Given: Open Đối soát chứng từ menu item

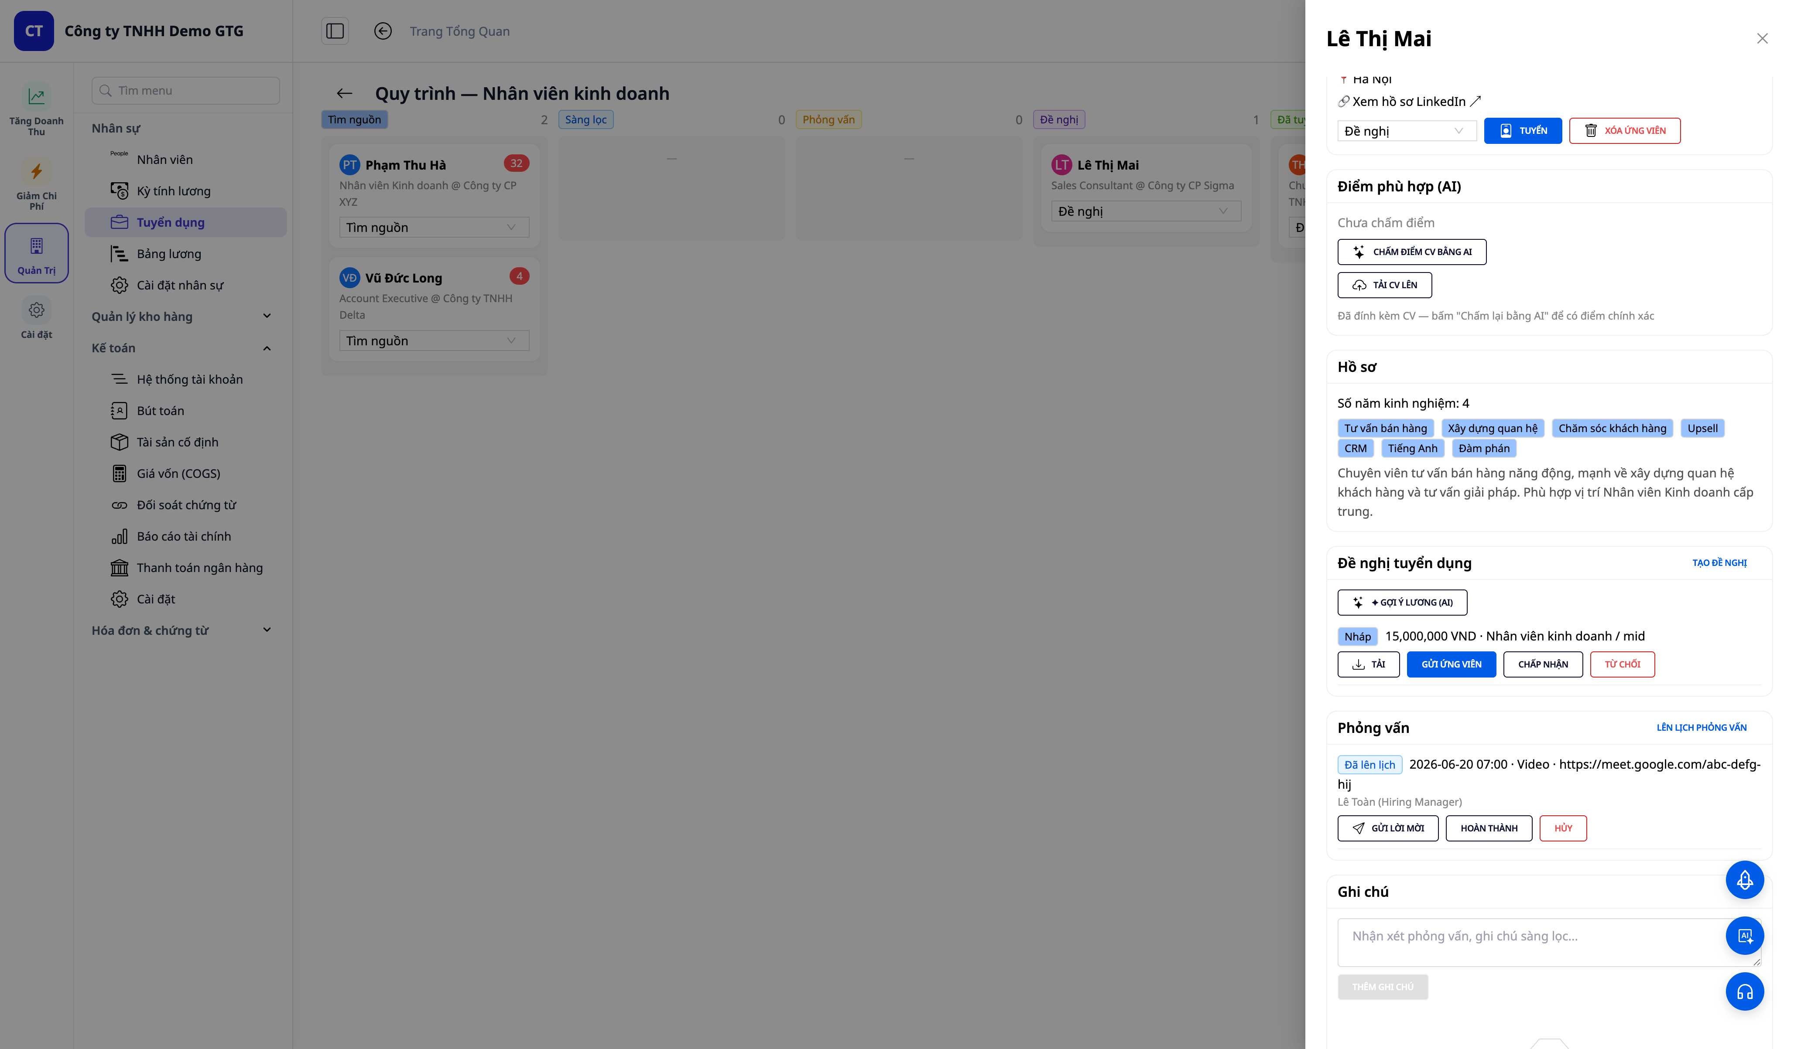Looking at the screenshot, I should tap(186, 504).
